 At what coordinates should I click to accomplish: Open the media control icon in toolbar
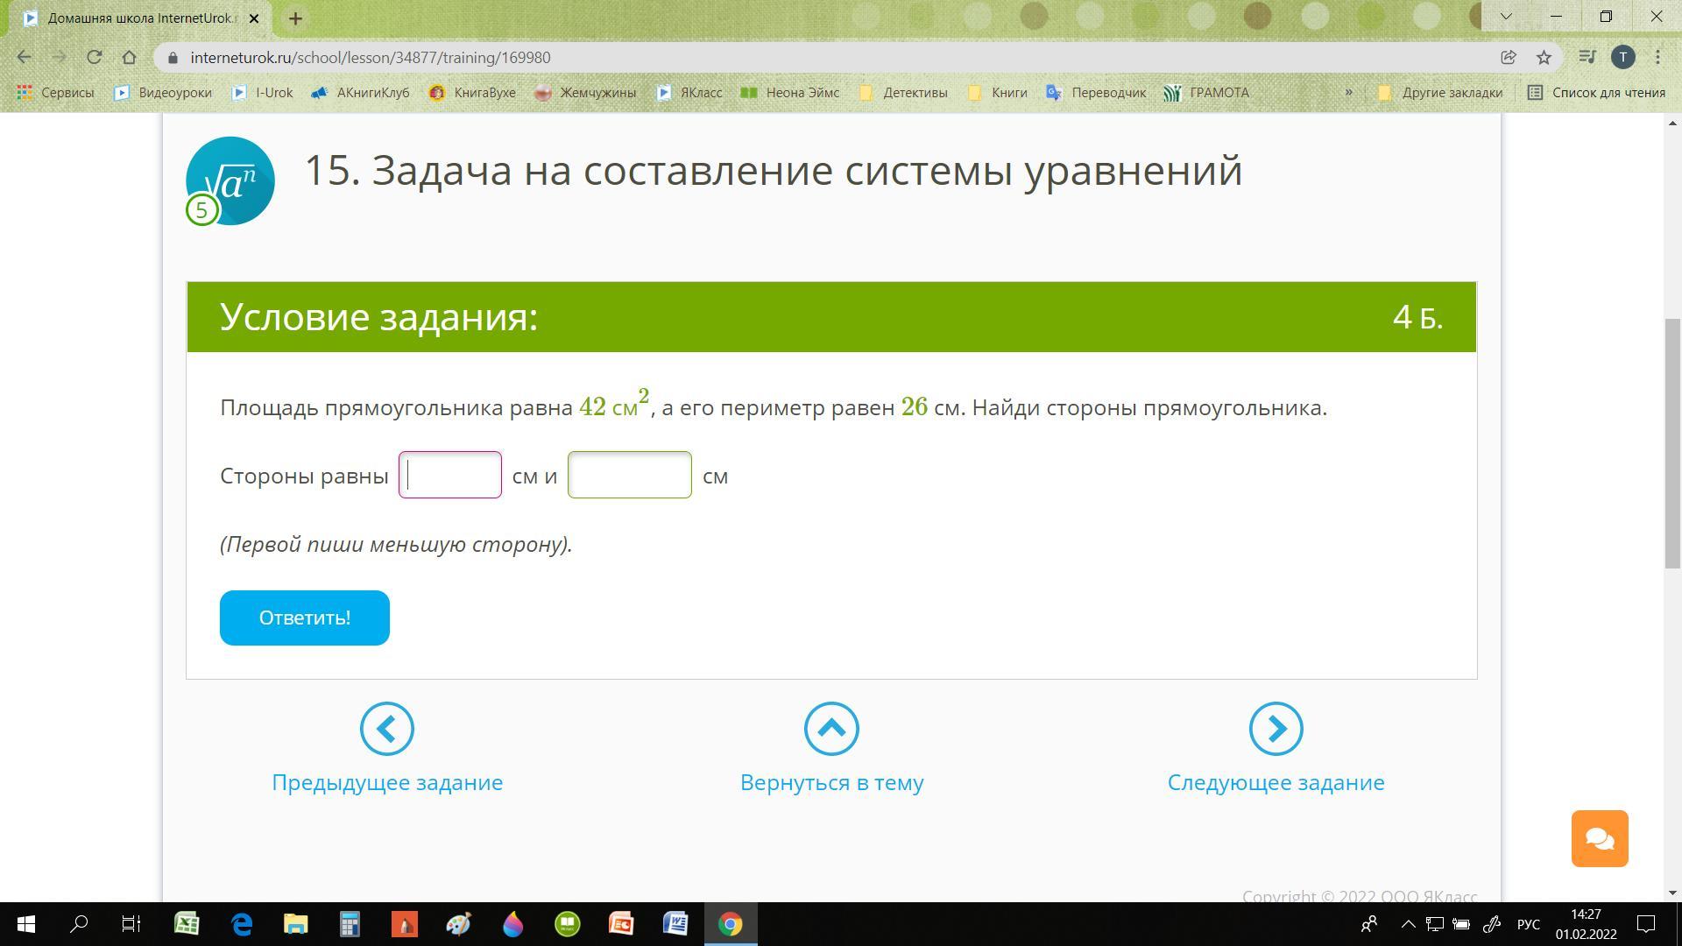click(1587, 58)
